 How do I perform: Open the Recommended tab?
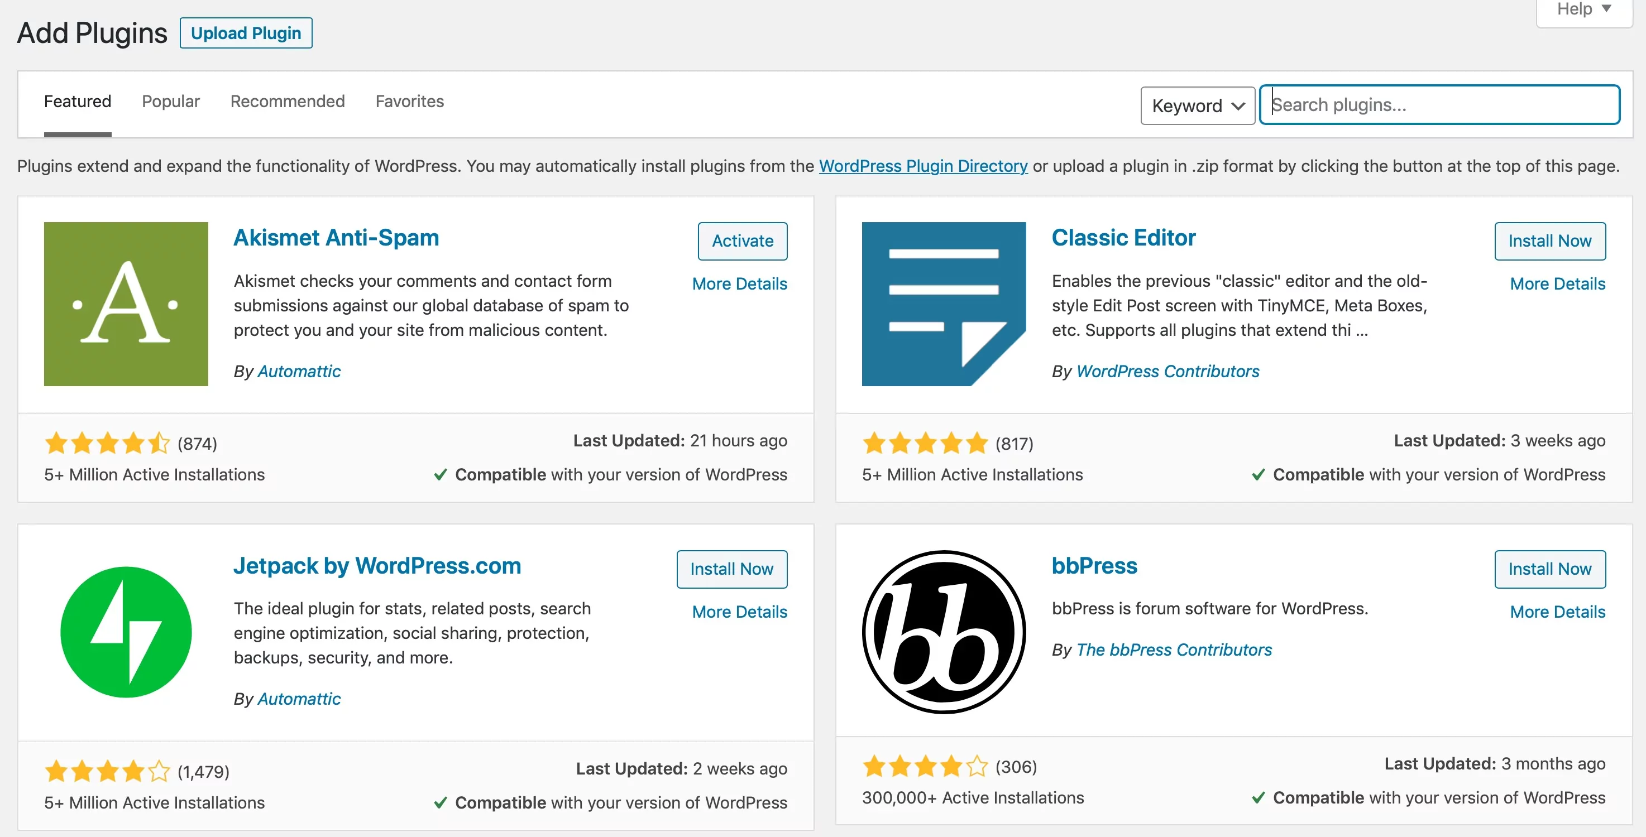click(288, 102)
